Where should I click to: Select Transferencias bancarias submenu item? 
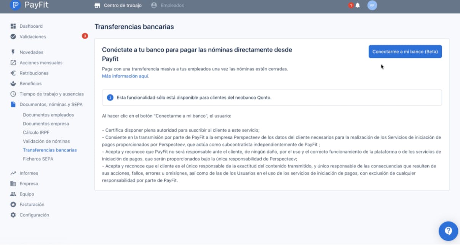click(x=50, y=150)
